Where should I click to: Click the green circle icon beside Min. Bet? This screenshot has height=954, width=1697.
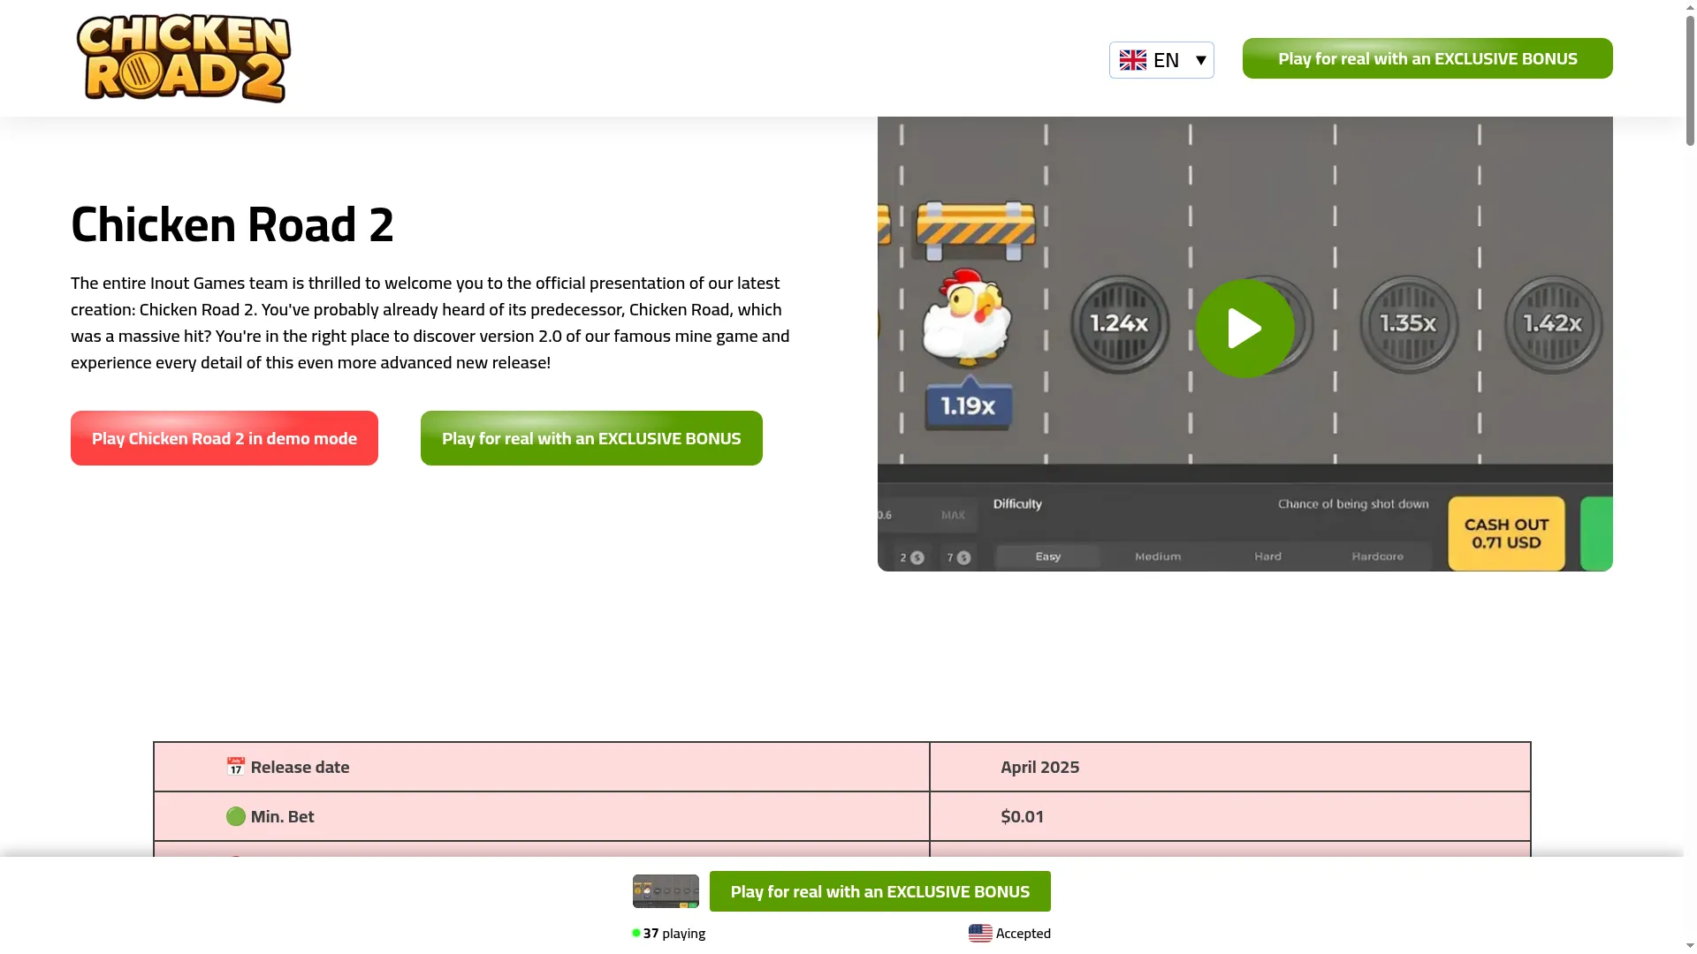[x=235, y=816]
